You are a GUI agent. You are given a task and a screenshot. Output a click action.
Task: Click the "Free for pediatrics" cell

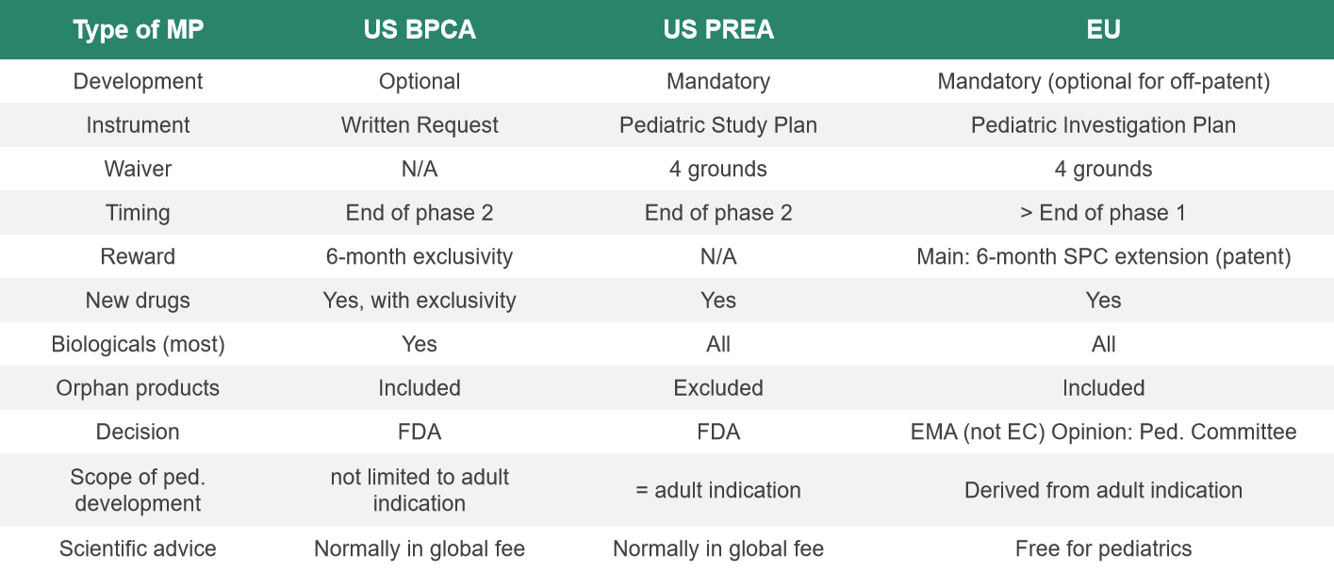[x=1103, y=548]
